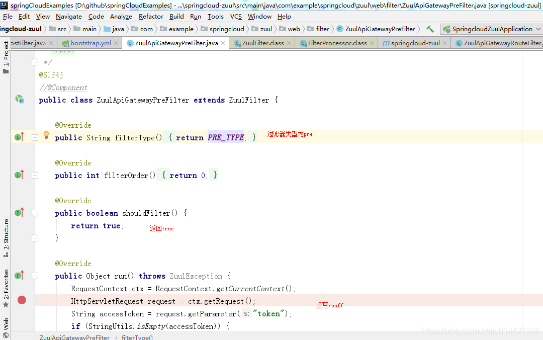Open the Favorites tool window
Image resolution: width=543 pixels, height=340 pixels.
6,288
